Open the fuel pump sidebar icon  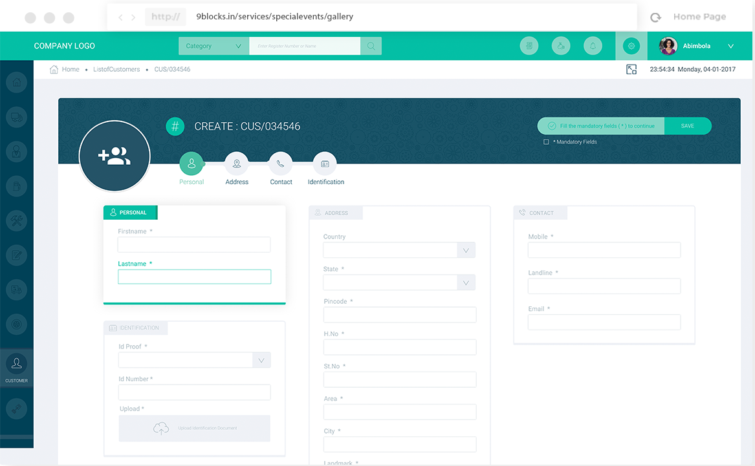click(x=16, y=186)
